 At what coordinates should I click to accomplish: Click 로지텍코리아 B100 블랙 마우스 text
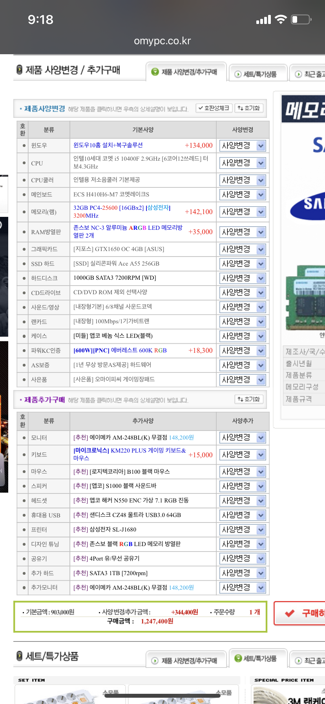122,471
